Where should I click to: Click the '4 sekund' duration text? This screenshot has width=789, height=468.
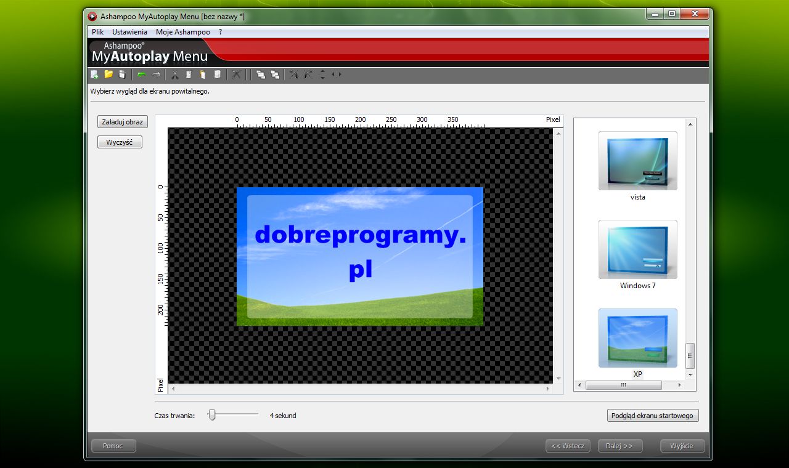point(283,416)
